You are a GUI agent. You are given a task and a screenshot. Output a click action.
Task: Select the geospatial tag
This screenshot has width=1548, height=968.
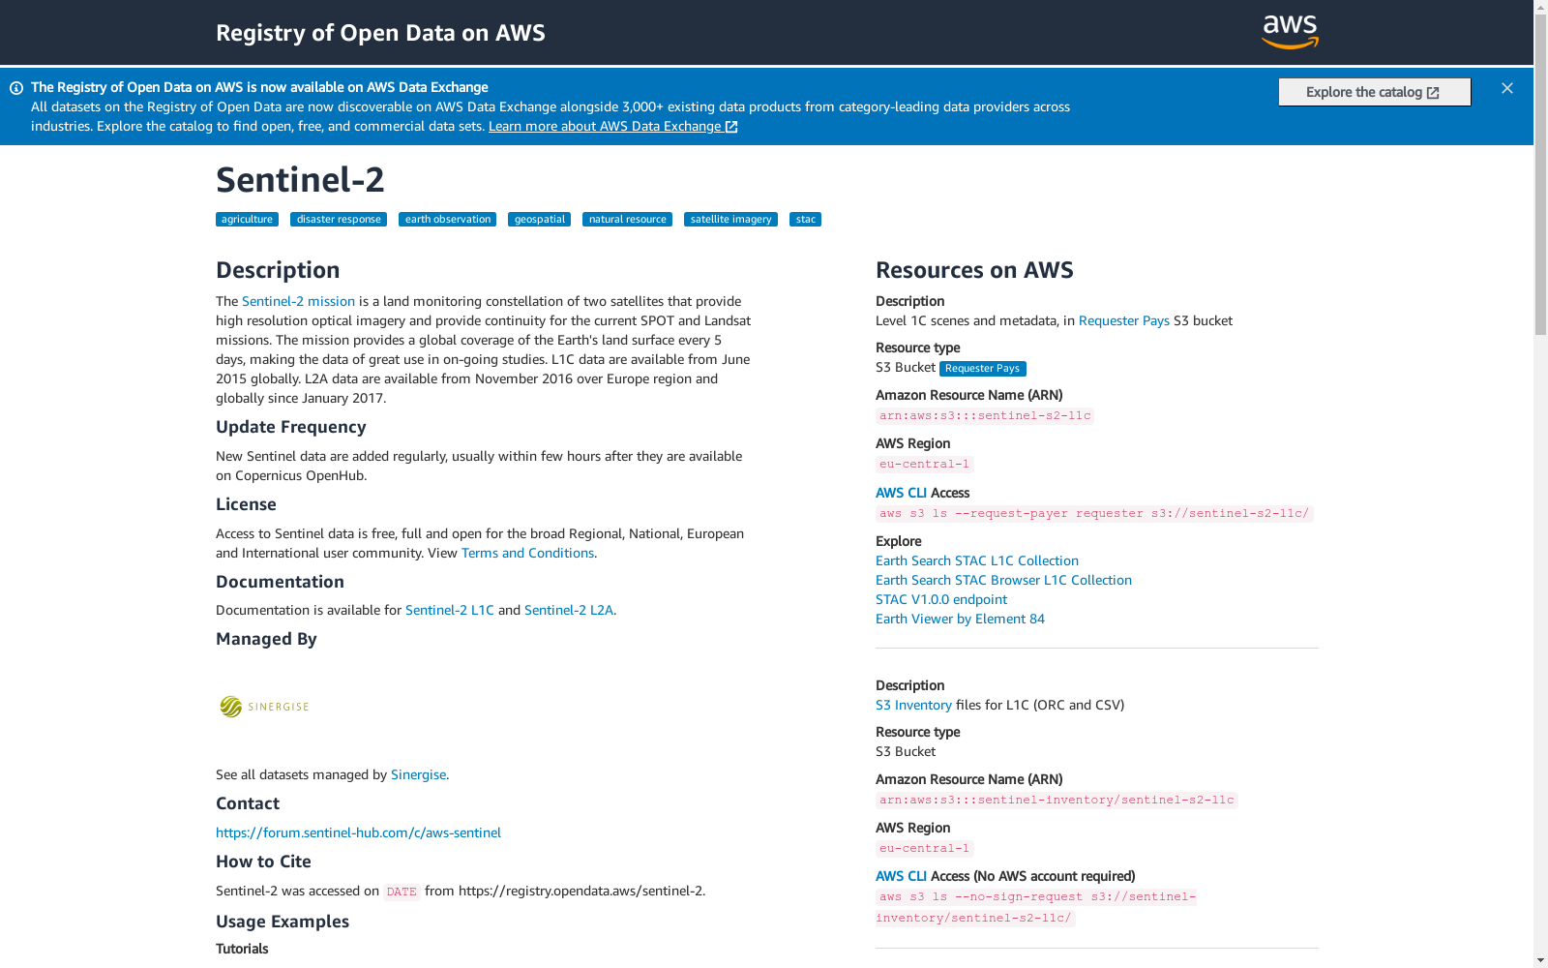(539, 220)
